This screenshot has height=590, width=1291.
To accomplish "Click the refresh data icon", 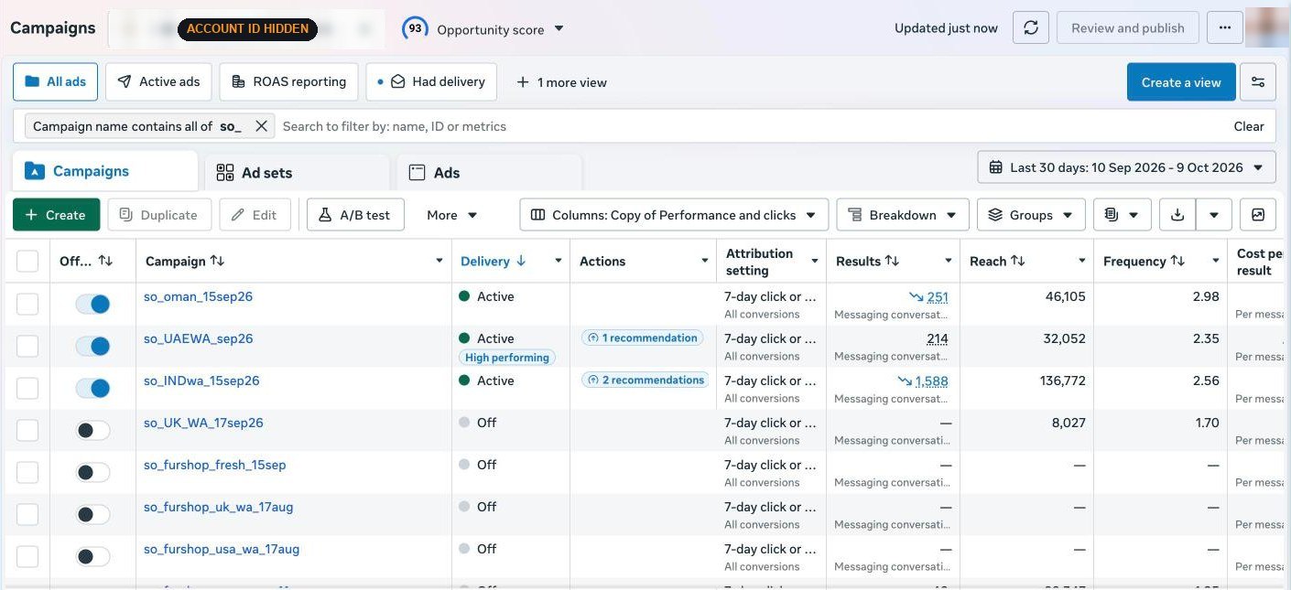I will pos(1031,28).
